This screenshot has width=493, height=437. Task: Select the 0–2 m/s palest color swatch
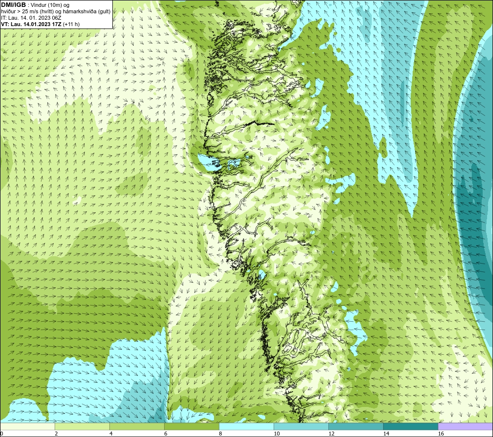(x=27, y=426)
